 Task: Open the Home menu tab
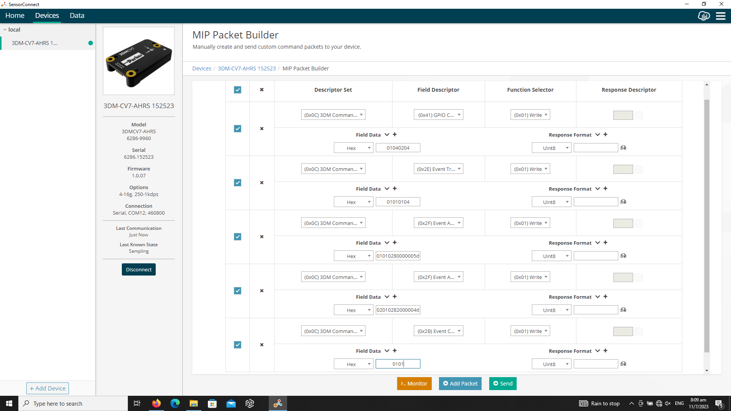click(x=15, y=16)
